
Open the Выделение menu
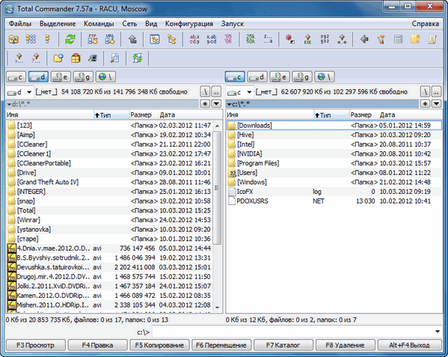[58, 24]
